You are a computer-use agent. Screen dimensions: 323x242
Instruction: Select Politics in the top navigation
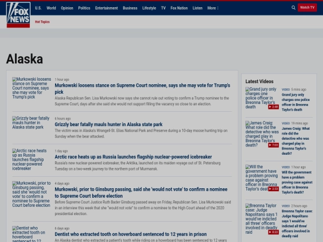[x=84, y=8]
